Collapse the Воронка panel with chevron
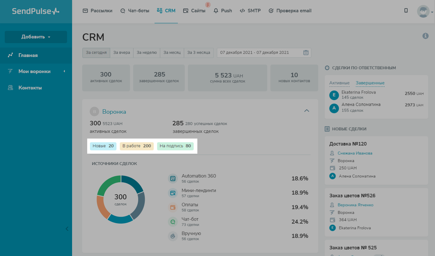 307,111
